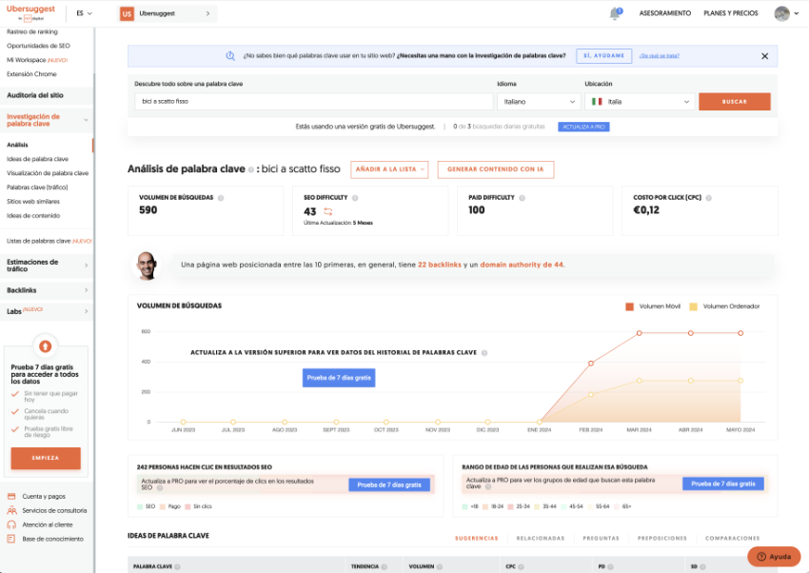
Task: Open info tooltip for Paid Difficulty
Action: 523,198
